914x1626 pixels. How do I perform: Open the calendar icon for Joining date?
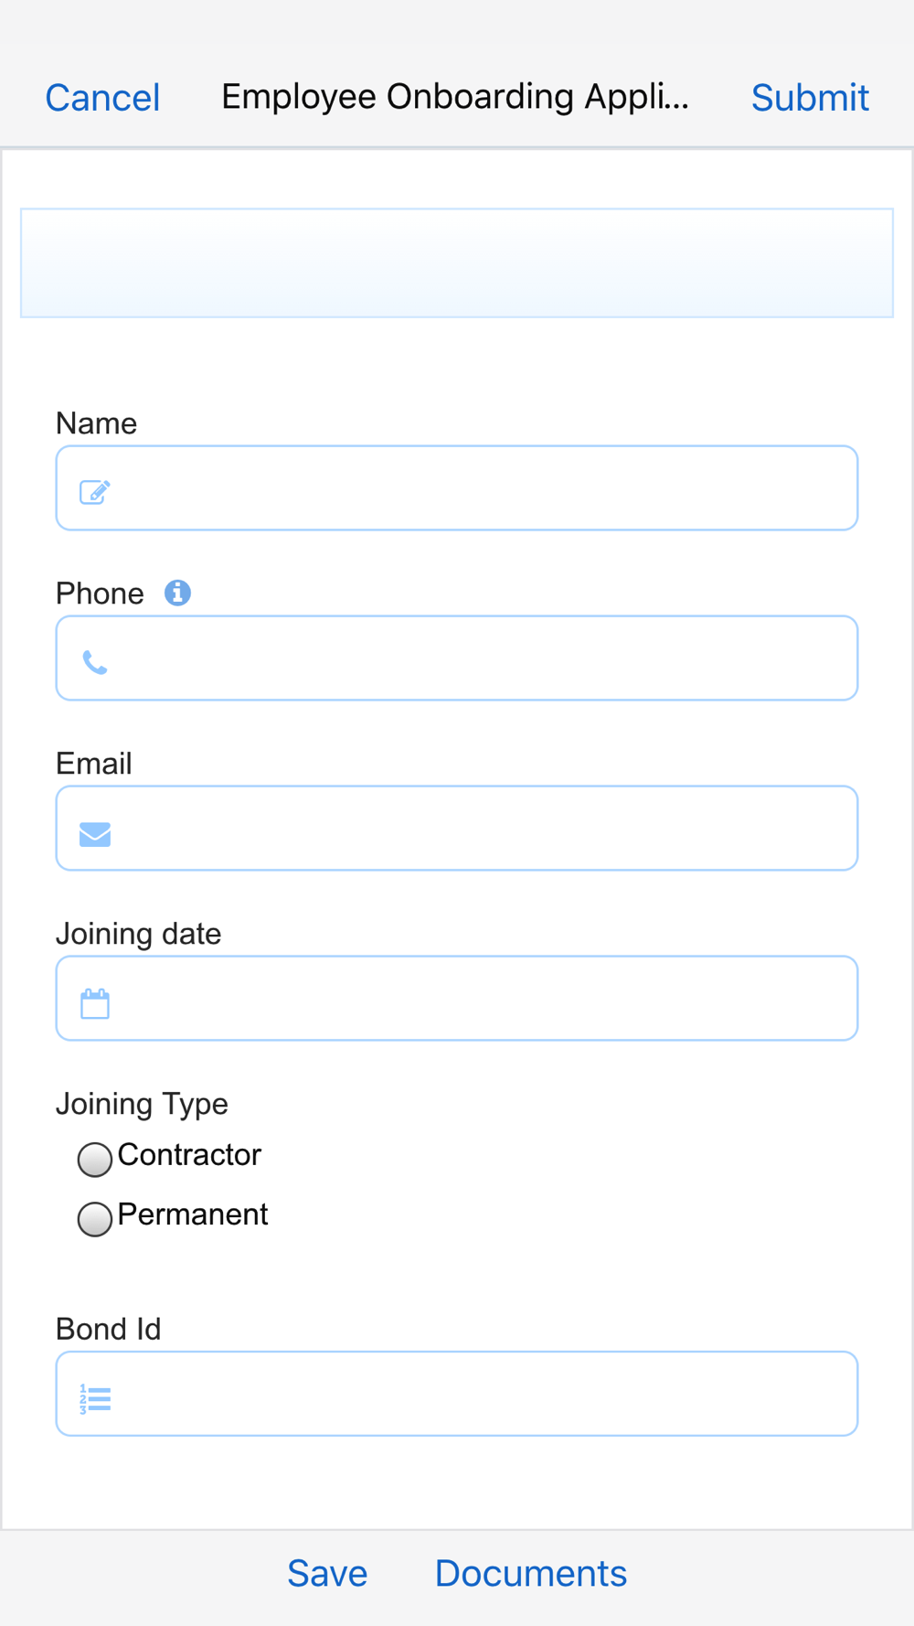95,1003
